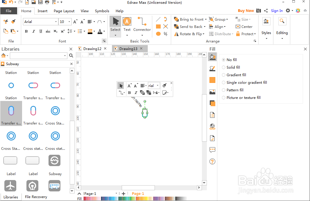Apply Underline from the Font group
The width and height of the screenshot is (310, 201).
[x=41, y=31]
